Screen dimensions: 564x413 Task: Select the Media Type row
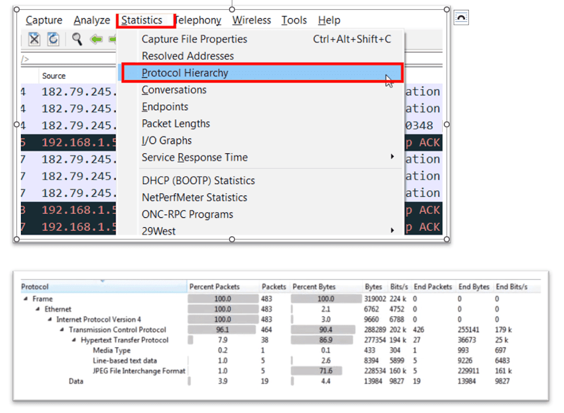280,350
